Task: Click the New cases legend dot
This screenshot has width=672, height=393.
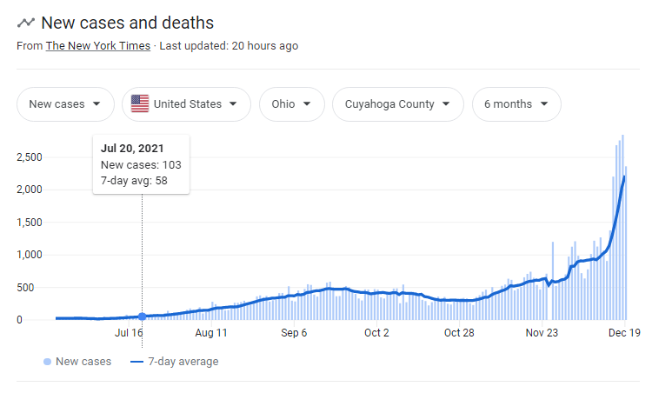Action: pyautogui.click(x=47, y=362)
